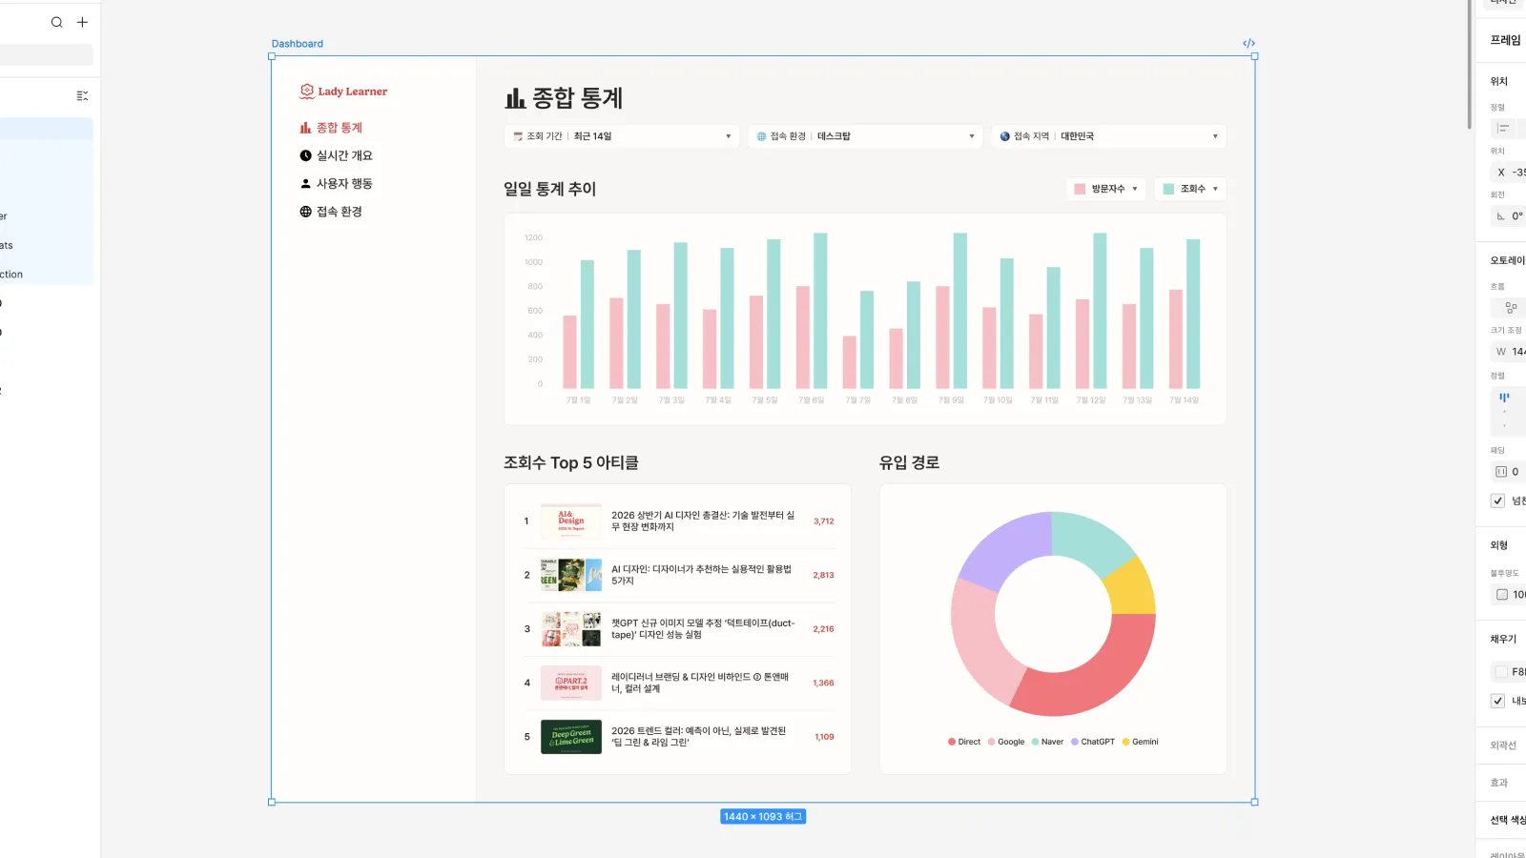Viewport: 1526px width, 858px height.
Task: Open the dev mode code icon above frame
Action: click(x=1248, y=43)
